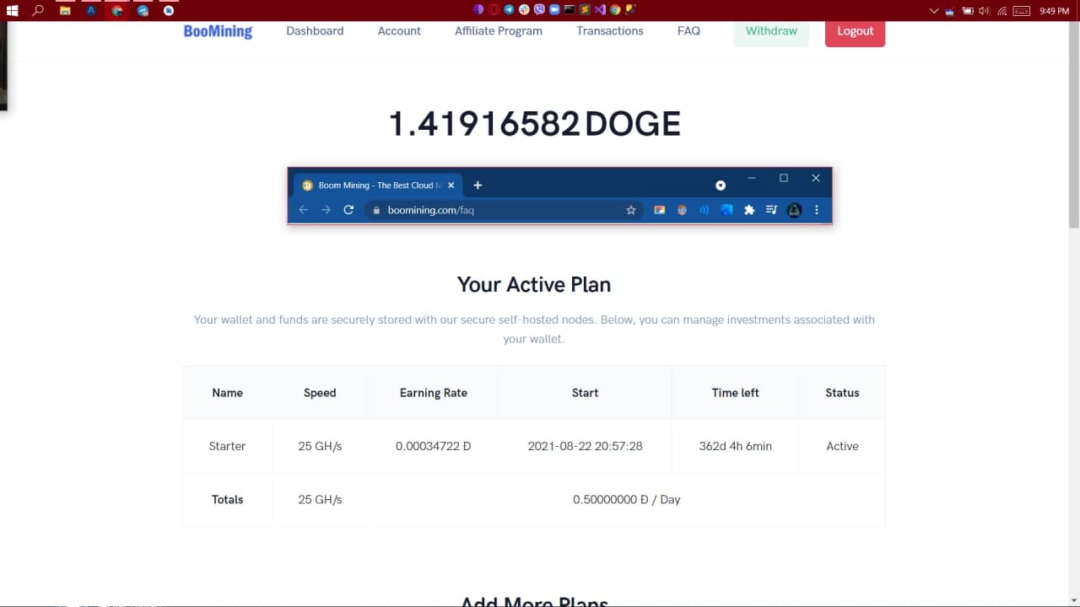Click the BooMining logo
Image resolution: width=1080 pixels, height=607 pixels.
click(218, 31)
